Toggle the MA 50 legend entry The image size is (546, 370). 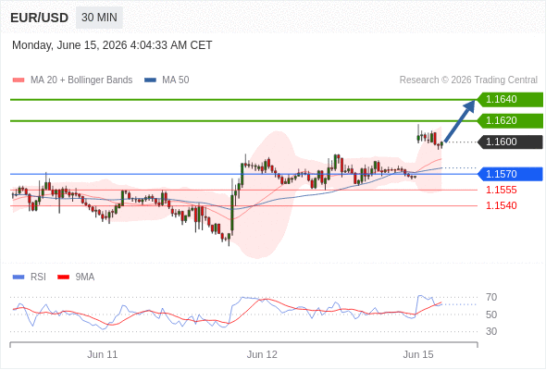167,80
